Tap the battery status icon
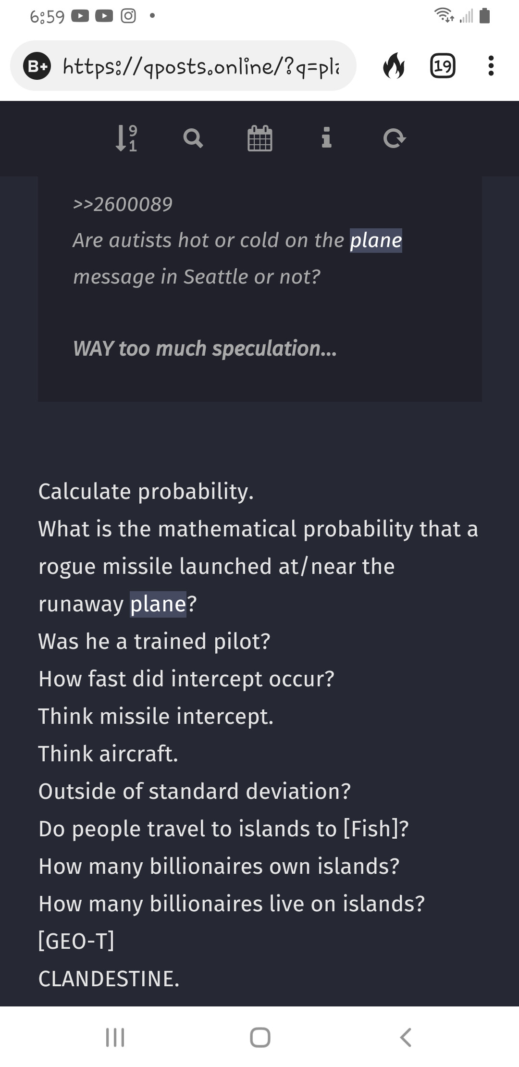This screenshot has height=1067, width=519. point(485,16)
